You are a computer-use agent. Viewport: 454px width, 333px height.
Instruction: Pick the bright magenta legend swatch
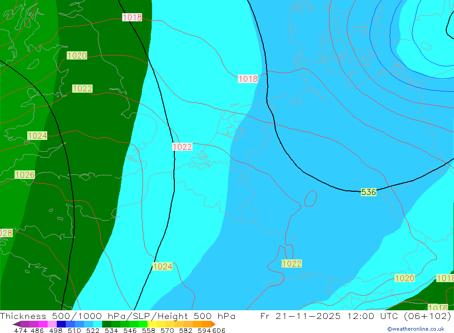43,324
